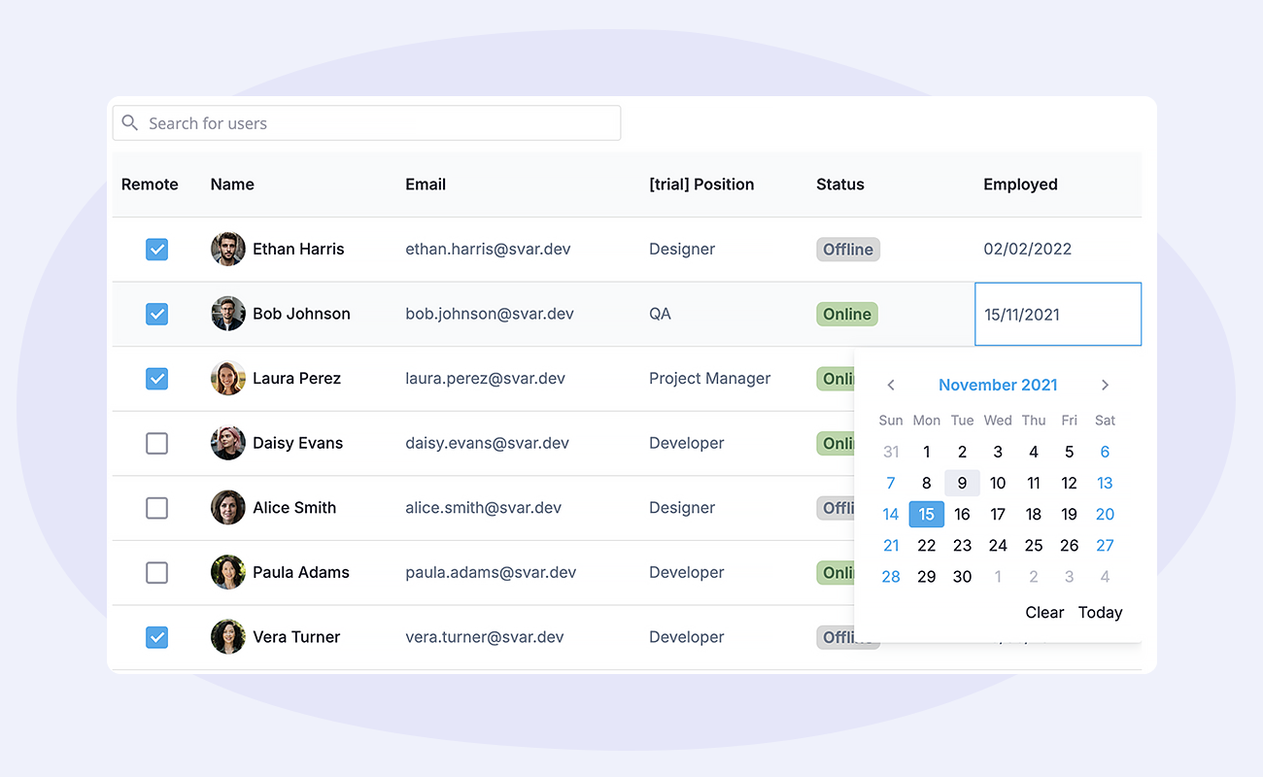Choose day 18 in the calendar

pyautogui.click(x=1034, y=515)
